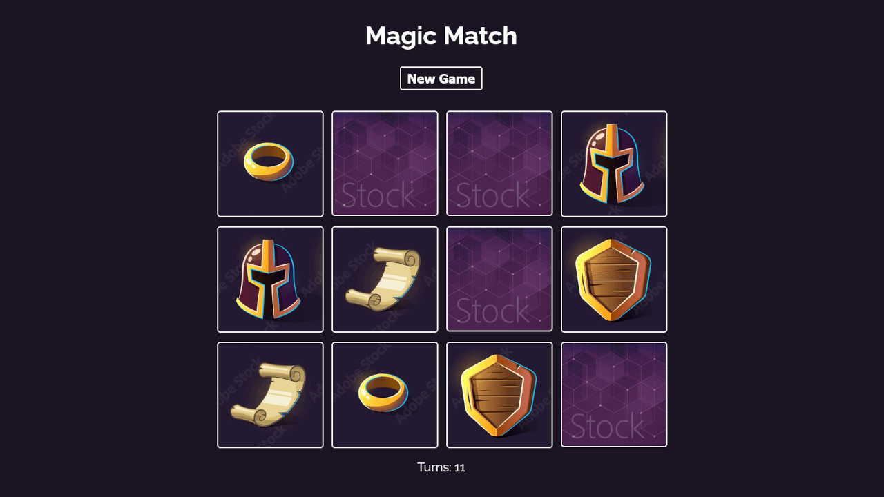Click Stock watermark on bottom-row hidden card

(607, 427)
